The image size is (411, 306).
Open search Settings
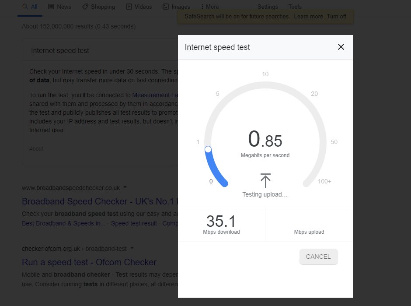point(267,7)
